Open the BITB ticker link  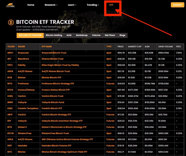10,77
